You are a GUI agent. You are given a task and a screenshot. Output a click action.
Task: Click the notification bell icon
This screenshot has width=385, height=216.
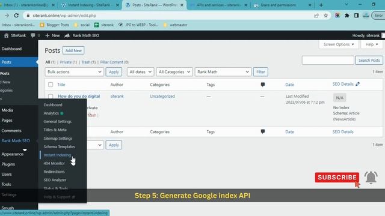click(371, 177)
